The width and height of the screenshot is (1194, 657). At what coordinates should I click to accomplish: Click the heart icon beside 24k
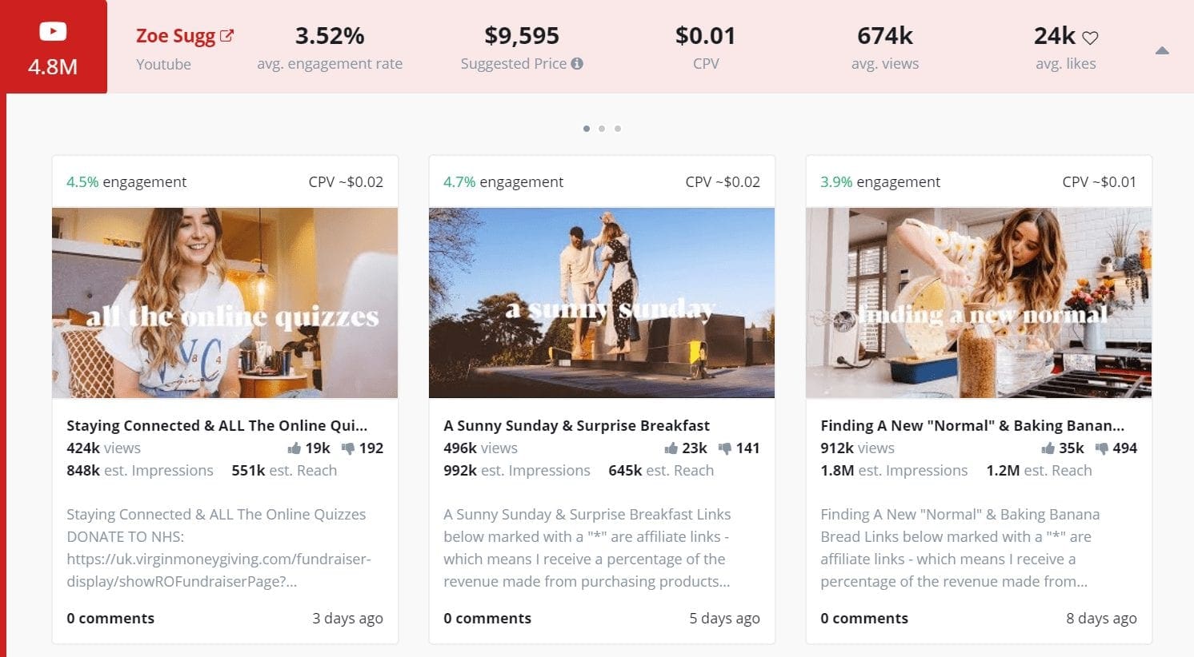pyautogui.click(x=1090, y=38)
